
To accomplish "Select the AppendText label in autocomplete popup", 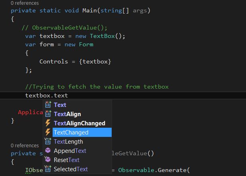I will point(70,150).
